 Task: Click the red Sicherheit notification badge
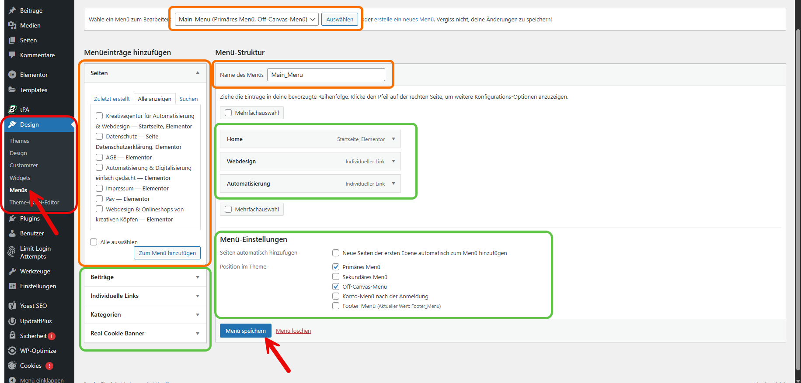(x=52, y=336)
